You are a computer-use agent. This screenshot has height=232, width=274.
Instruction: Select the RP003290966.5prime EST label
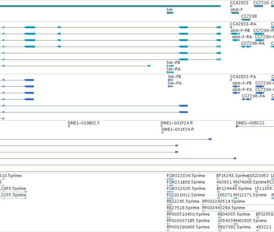(x=188, y=227)
